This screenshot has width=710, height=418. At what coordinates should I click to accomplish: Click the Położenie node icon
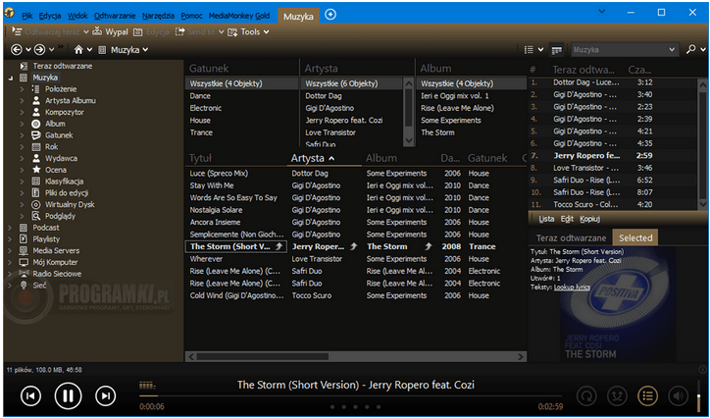click(x=36, y=89)
